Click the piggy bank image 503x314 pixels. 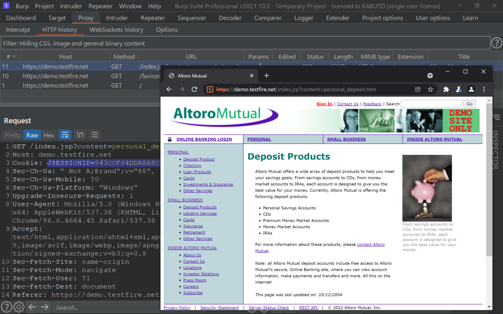[427, 188]
